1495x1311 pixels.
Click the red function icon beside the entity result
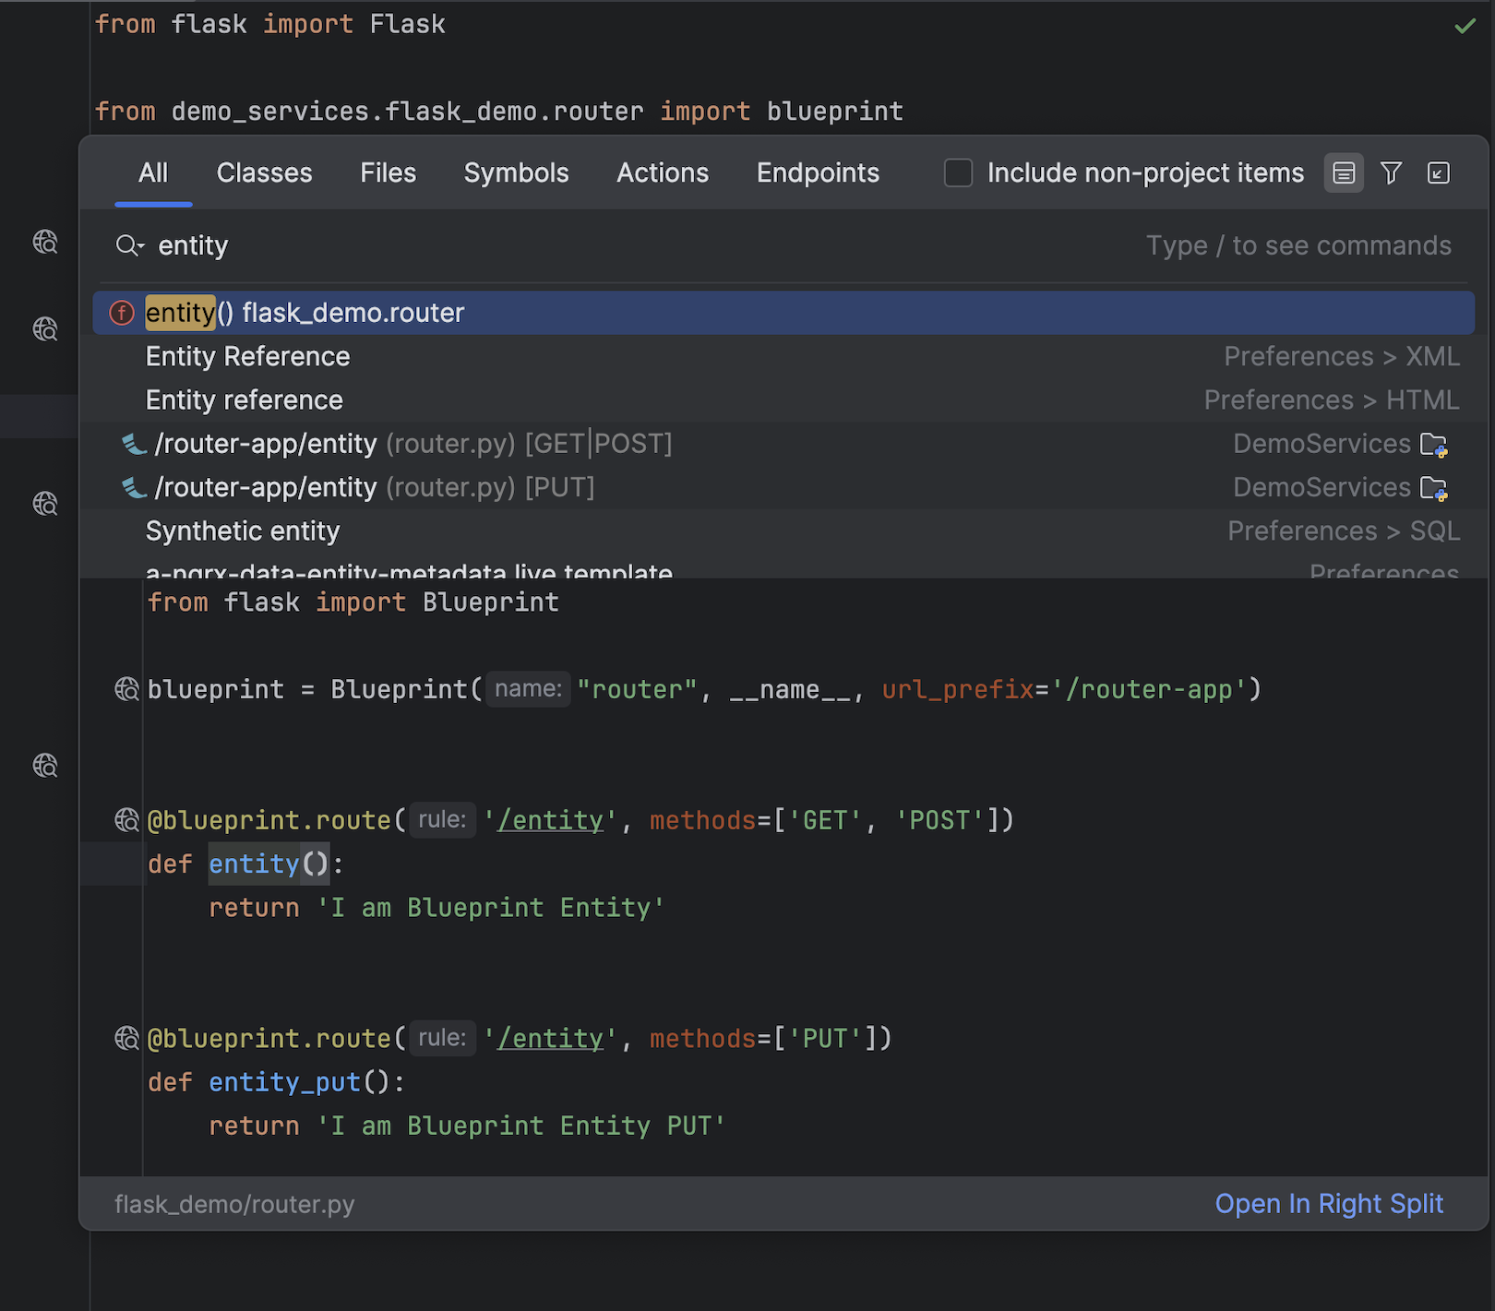(121, 313)
